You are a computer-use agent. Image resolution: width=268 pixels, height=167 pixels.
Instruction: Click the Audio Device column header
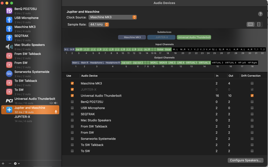click(x=90, y=76)
